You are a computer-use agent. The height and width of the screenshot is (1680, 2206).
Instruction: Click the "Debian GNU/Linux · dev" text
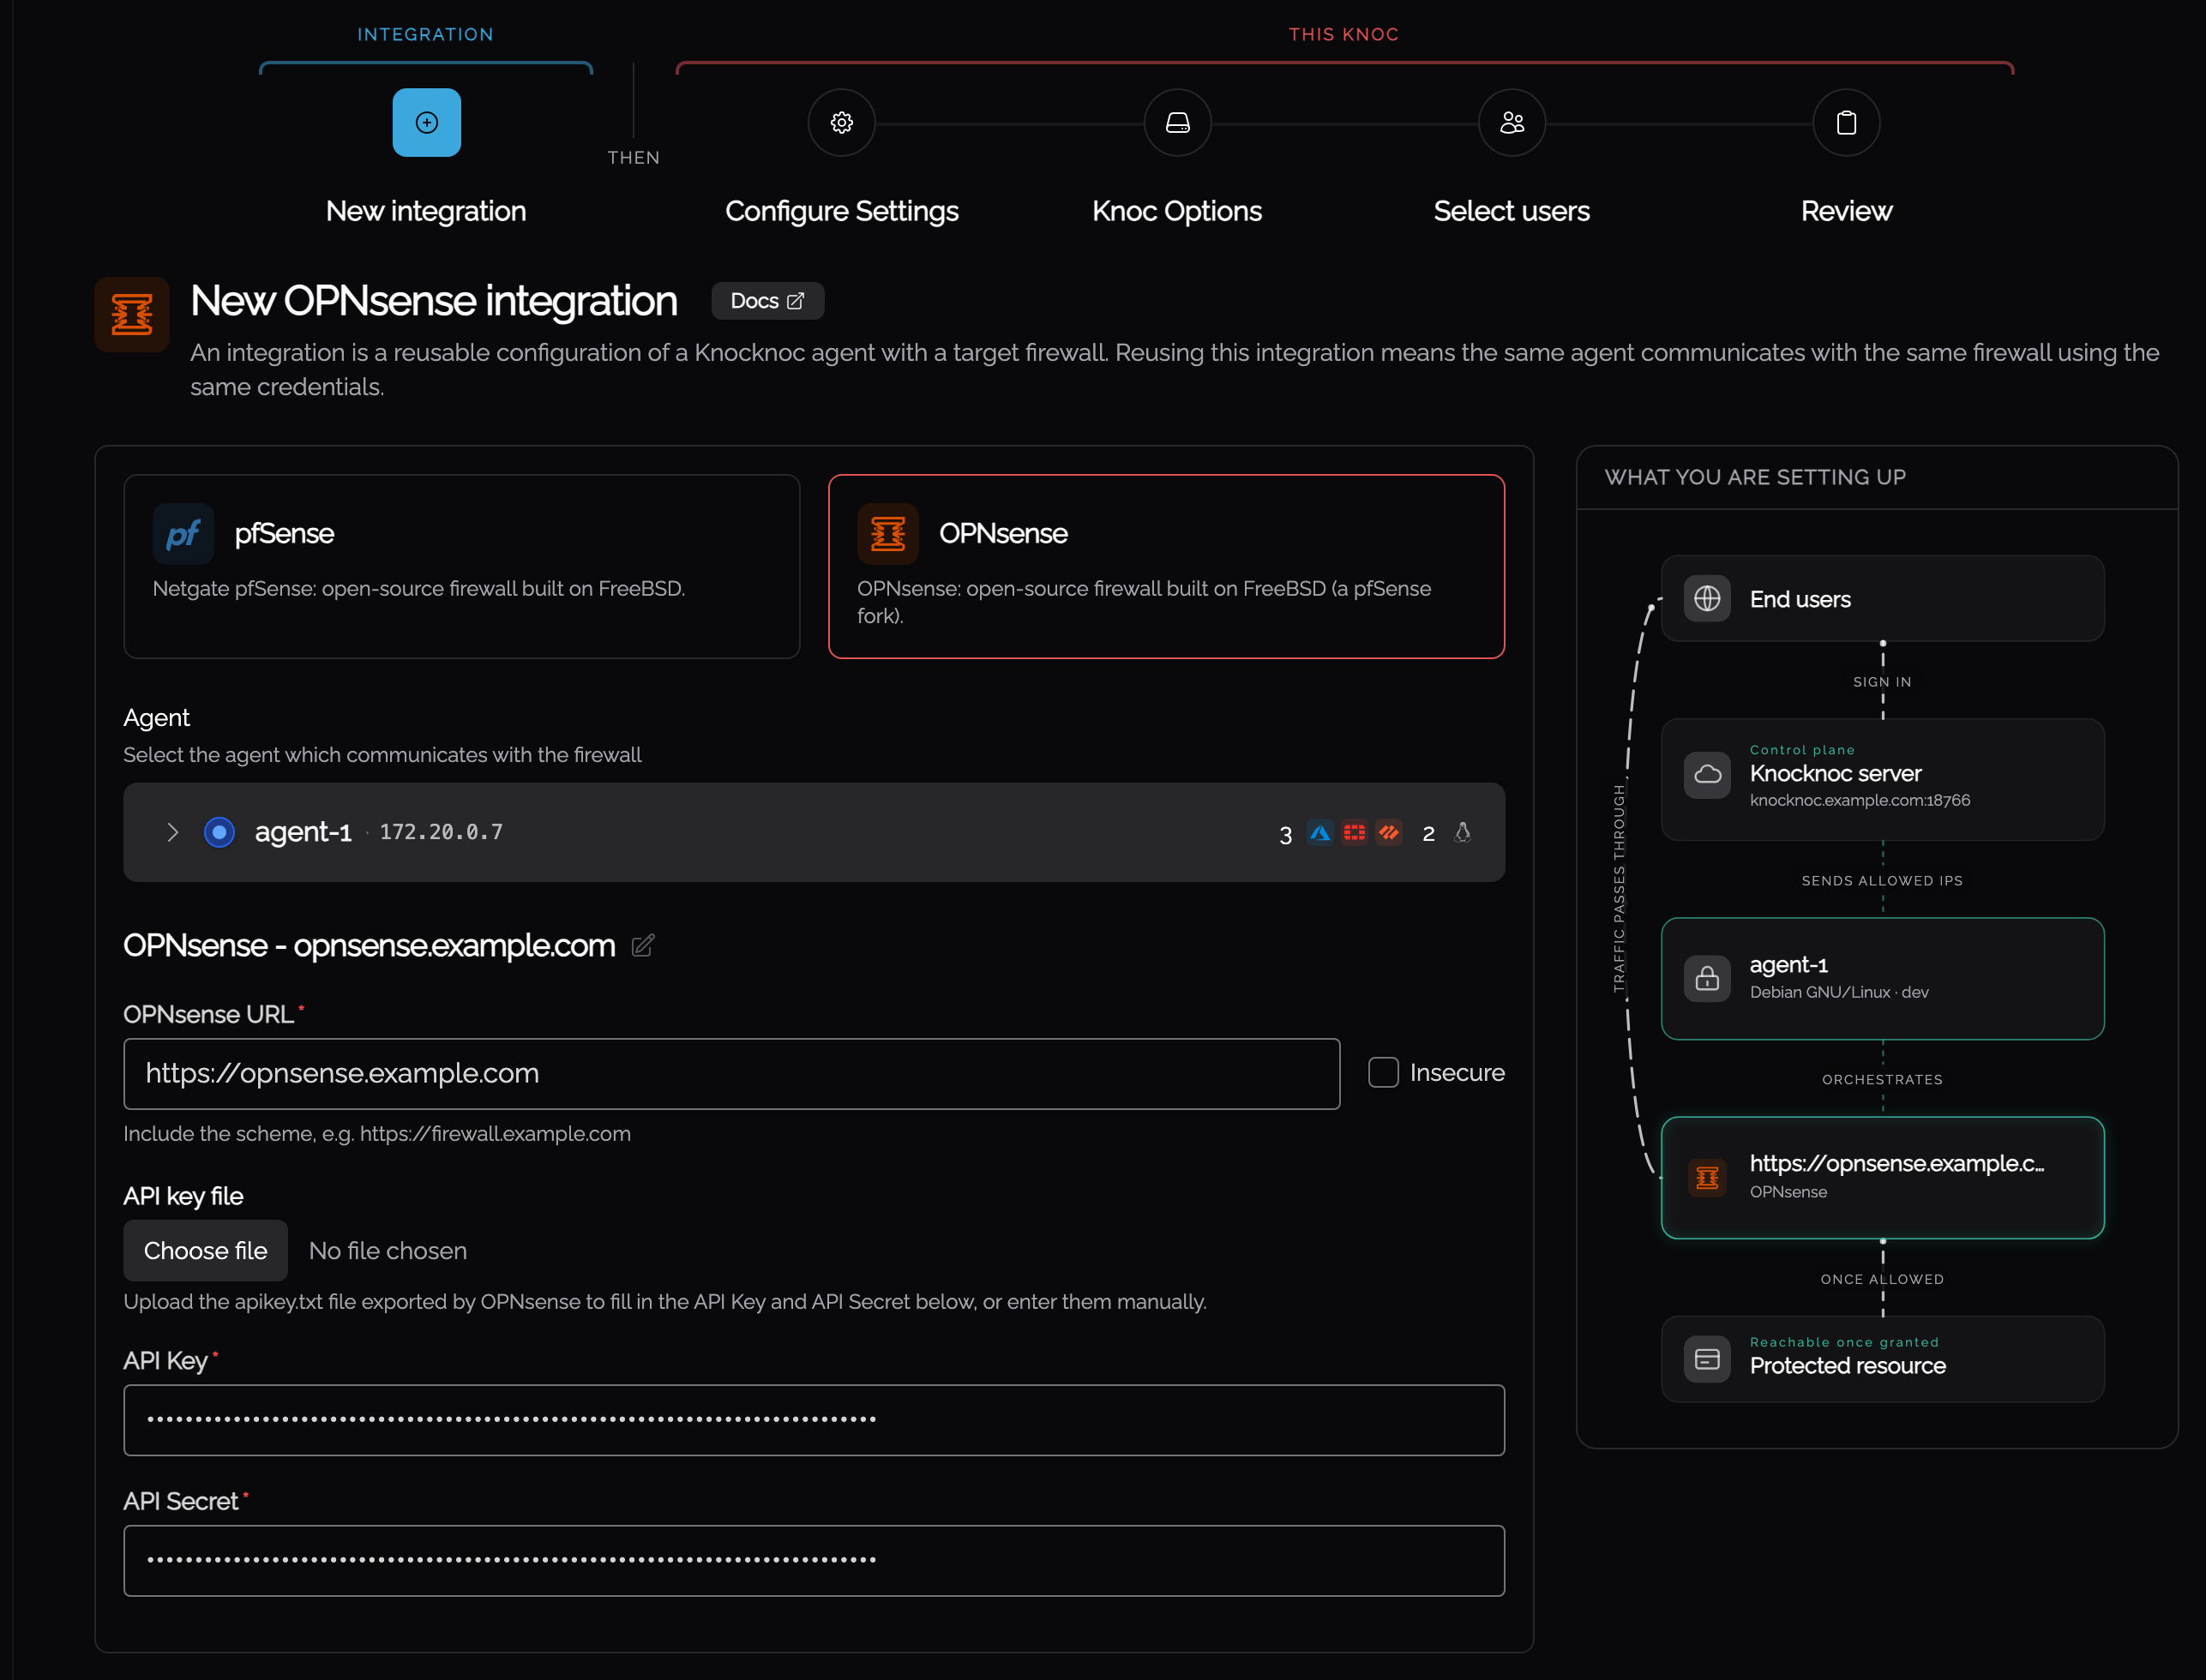tap(1839, 992)
